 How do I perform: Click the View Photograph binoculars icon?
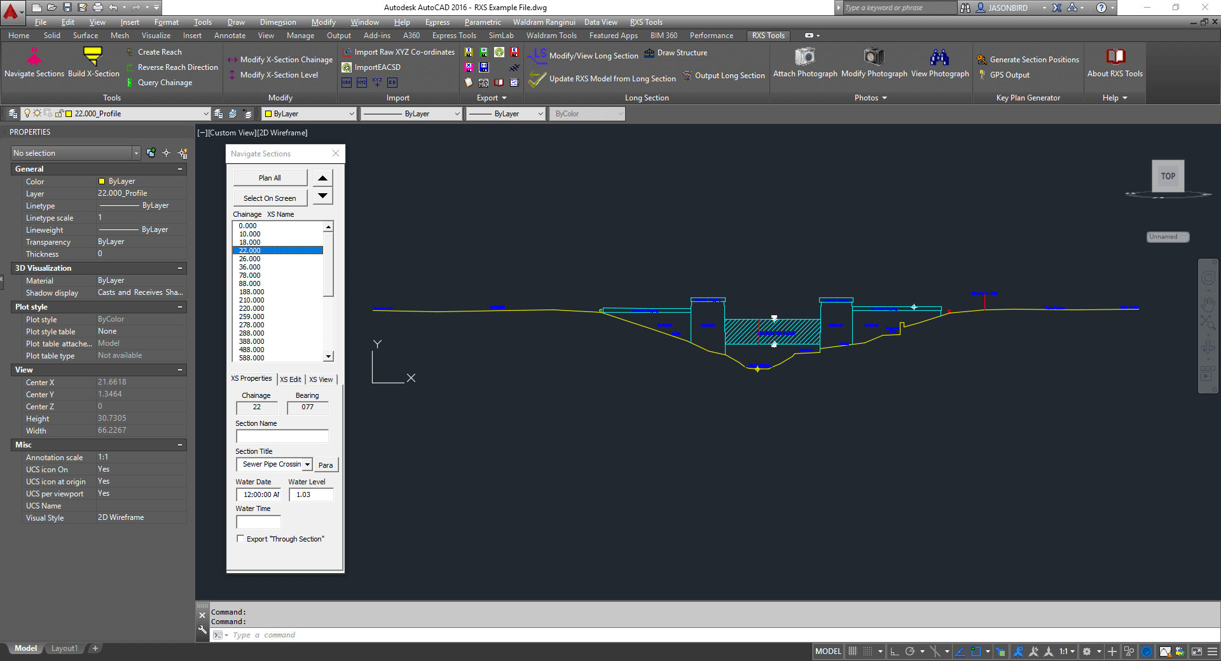point(939,57)
